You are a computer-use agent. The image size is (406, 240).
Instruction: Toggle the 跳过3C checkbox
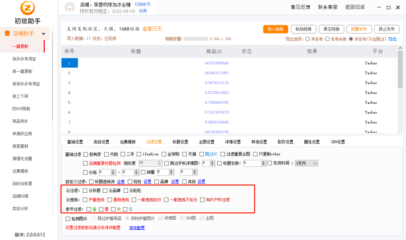(x=202, y=154)
